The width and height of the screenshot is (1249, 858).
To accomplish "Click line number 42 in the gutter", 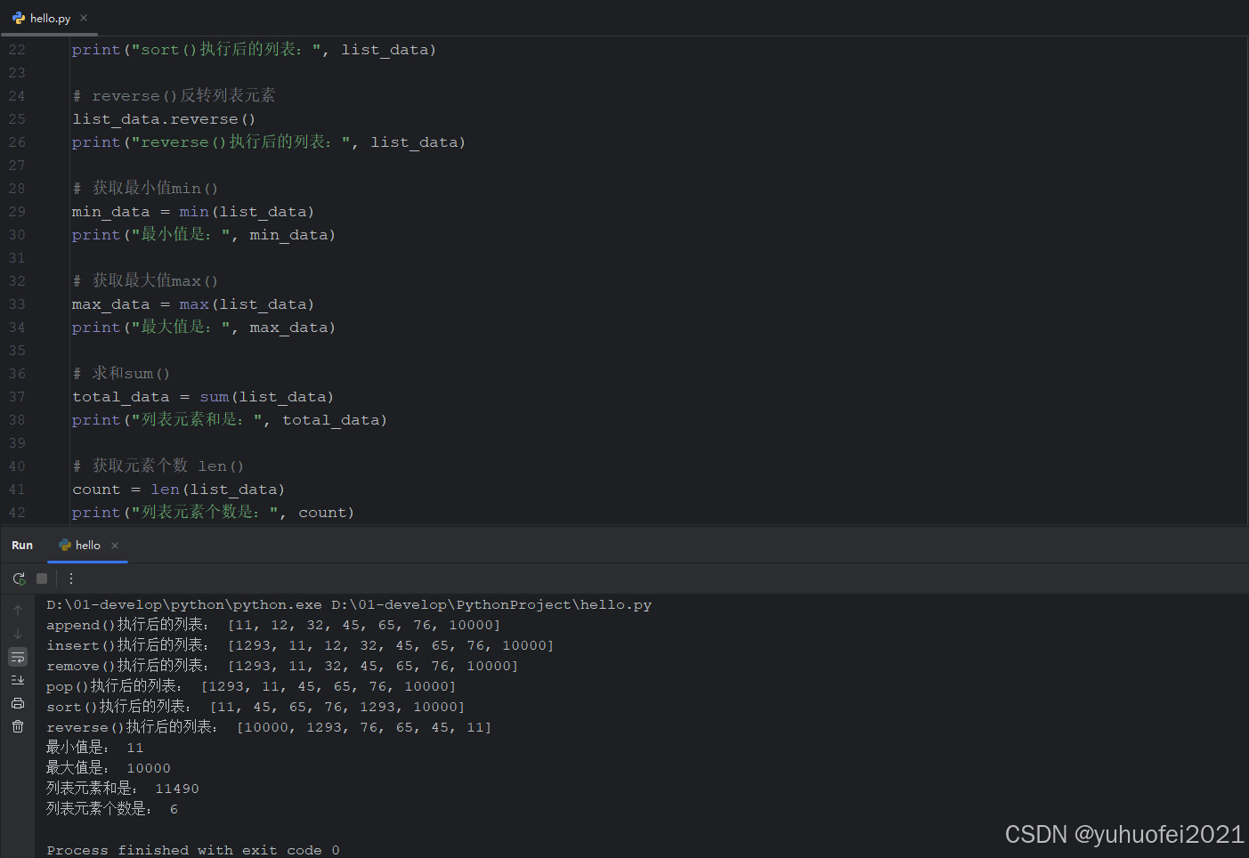I will 17,513.
